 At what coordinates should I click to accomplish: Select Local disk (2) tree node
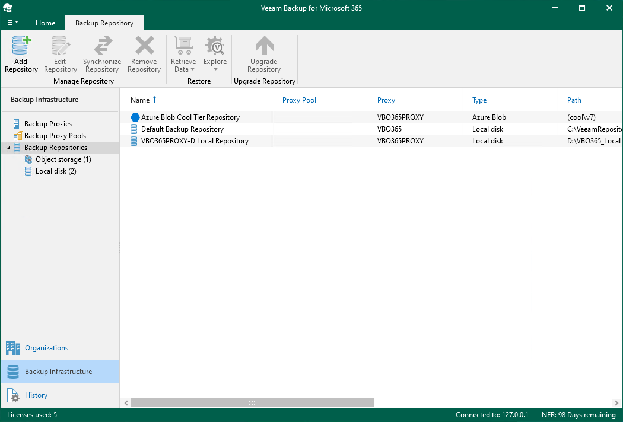click(56, 171)
